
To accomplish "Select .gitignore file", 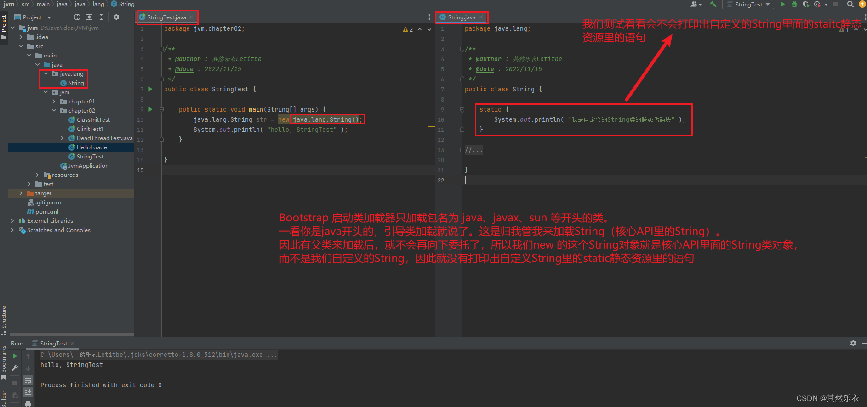I will [48, 202].
